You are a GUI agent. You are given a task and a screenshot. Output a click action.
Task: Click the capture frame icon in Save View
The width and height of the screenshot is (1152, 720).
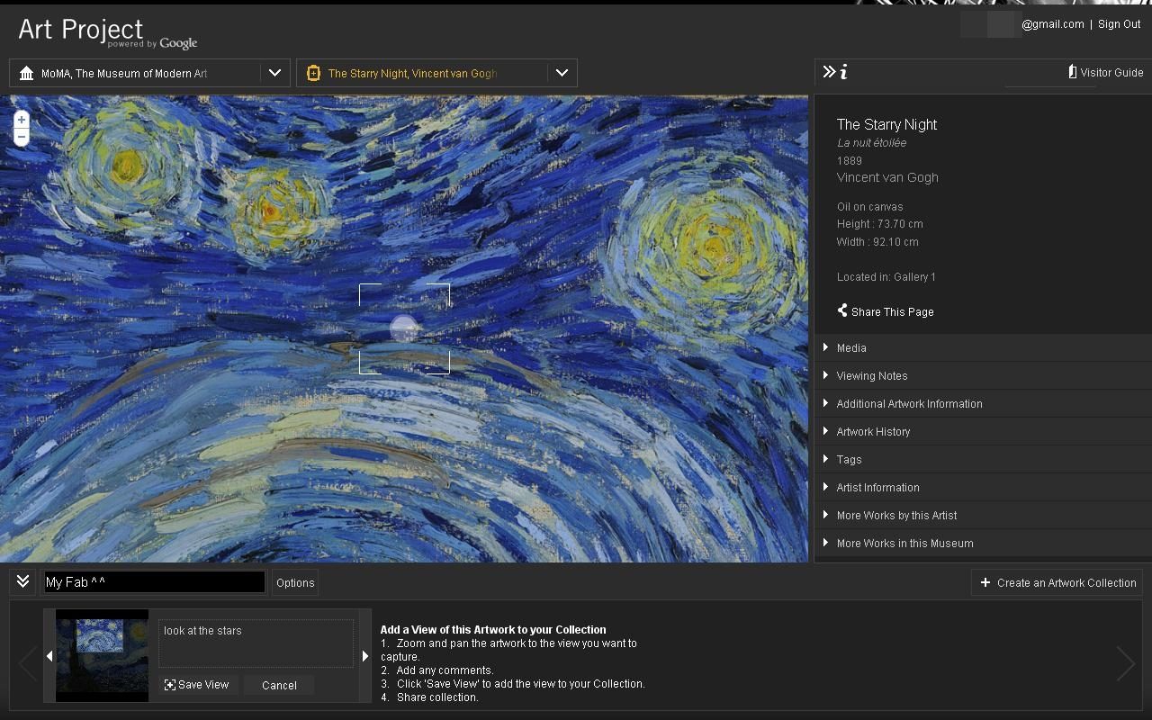tap(169, 685)
